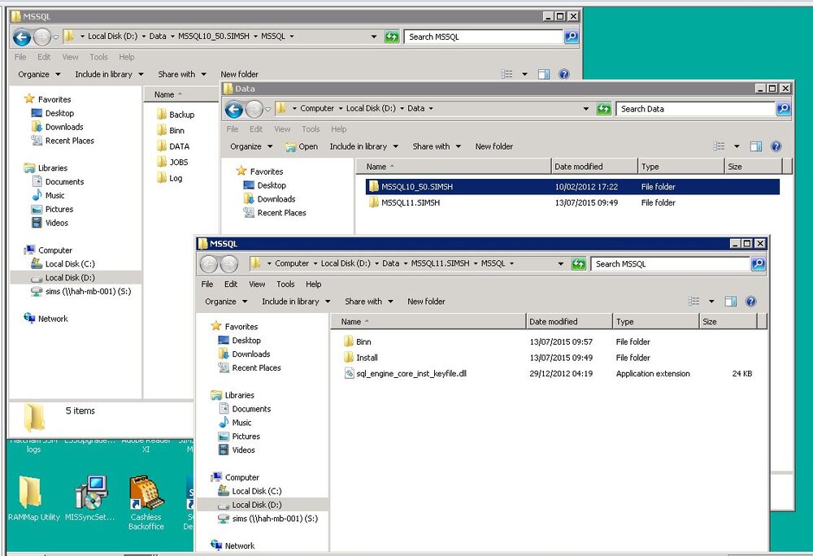Click Back arrow in rear MSSQL window
This screenshot has width=813, height=556.
click(22, 37)
